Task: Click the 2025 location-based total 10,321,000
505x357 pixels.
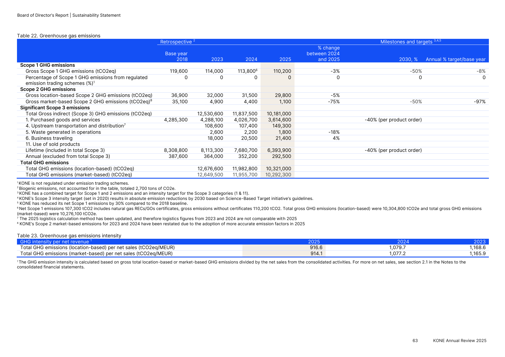Action: click(x=278, y=169)
